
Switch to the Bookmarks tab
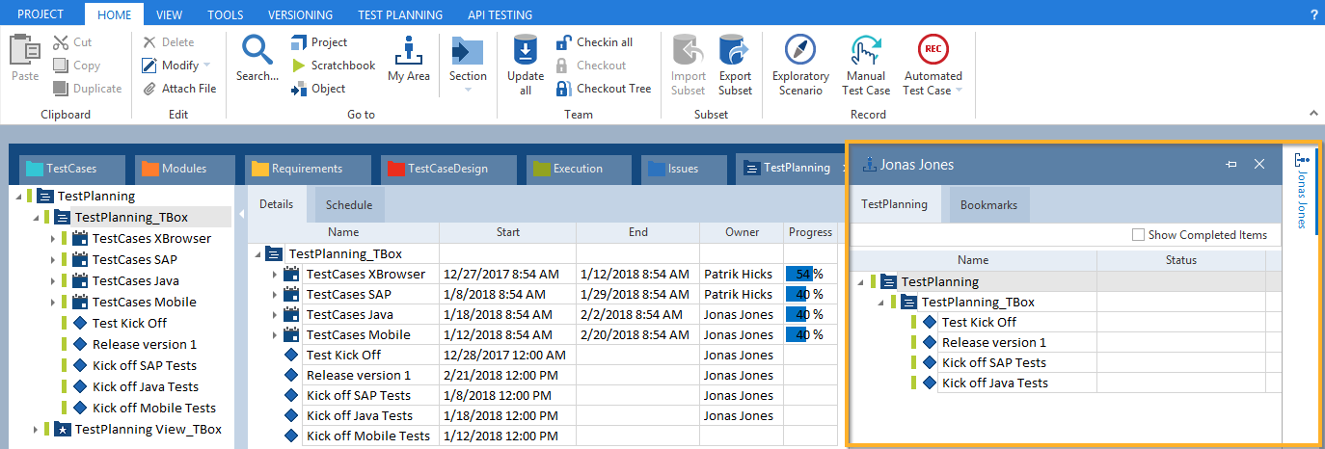pos(988,205)
